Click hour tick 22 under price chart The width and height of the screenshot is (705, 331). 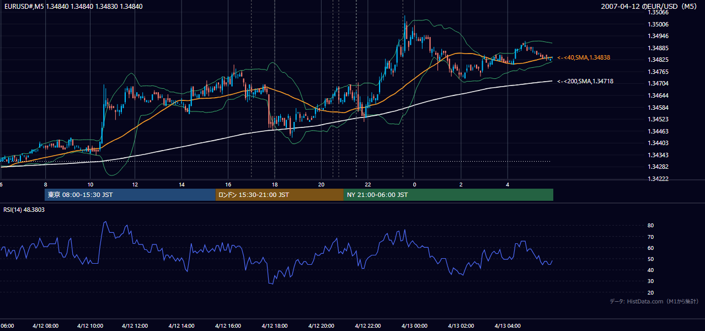[x=368, y=184]
